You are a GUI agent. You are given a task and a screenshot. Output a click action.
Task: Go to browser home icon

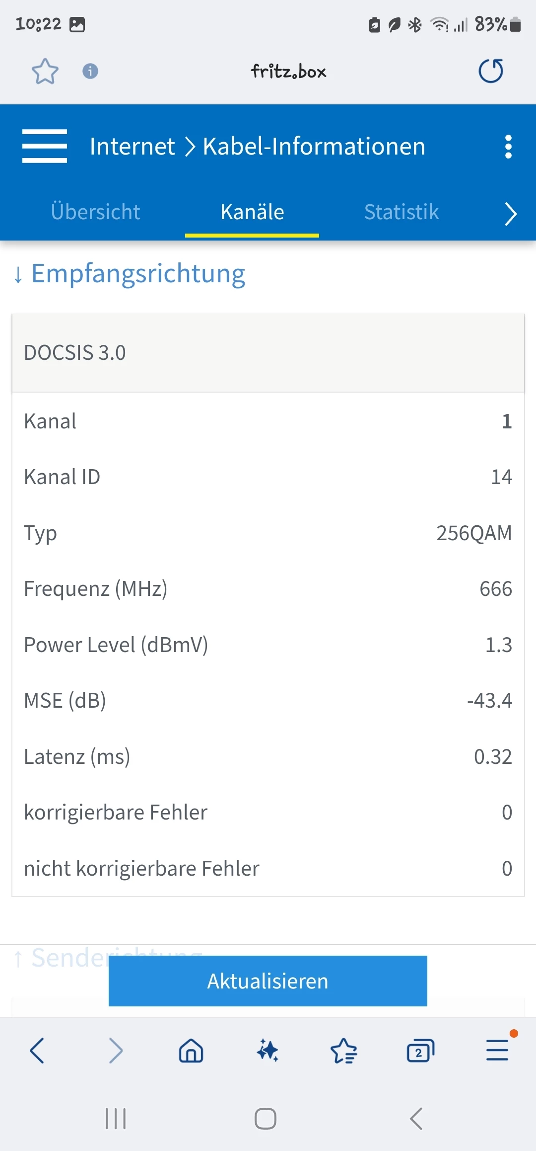point(191,1051)
